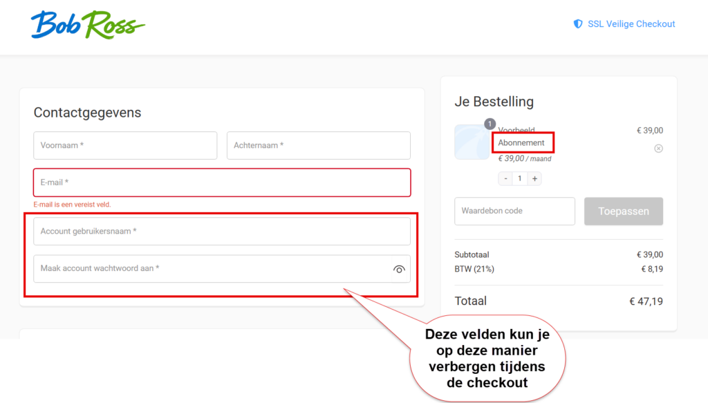Increase quantity with the plus button
708x403 pixels.
[534, 178]
